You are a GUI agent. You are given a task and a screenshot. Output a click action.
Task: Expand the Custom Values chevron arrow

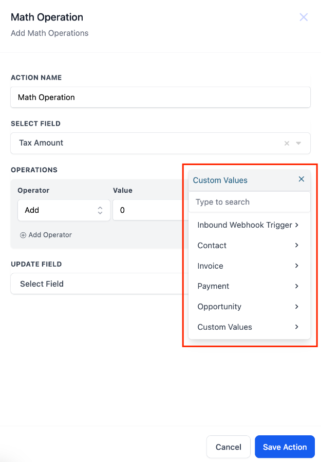click(297, 327)
